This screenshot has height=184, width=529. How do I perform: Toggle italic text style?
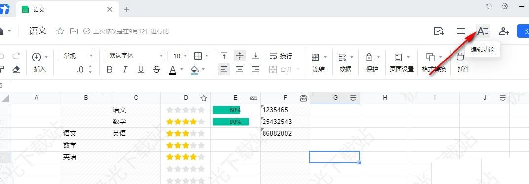tap(125, 70)
